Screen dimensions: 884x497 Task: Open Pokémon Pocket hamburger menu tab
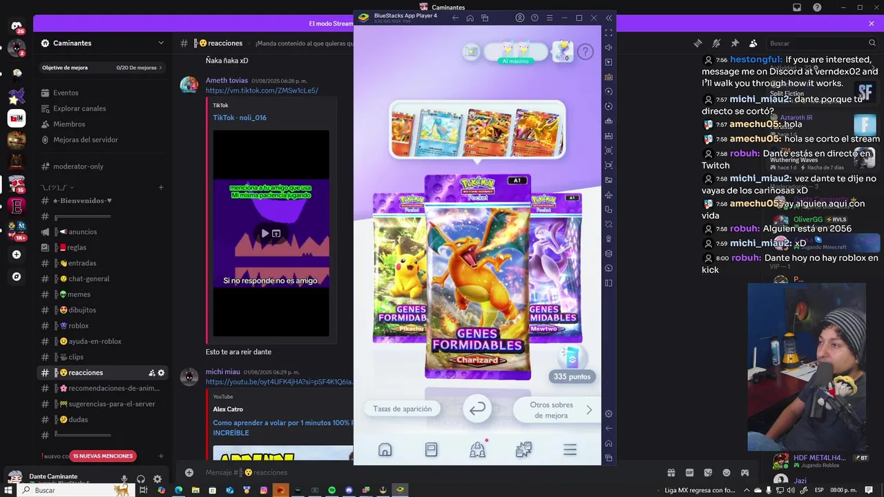point(570,450)
